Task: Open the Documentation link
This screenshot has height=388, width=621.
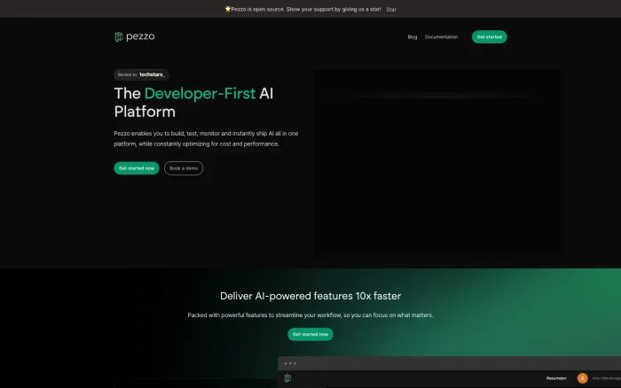Action: point(441,37)
